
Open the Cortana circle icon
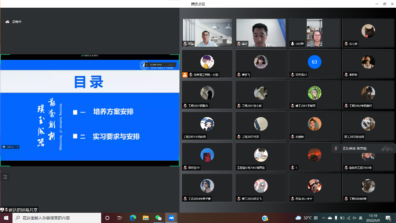[x=107, y=218]
